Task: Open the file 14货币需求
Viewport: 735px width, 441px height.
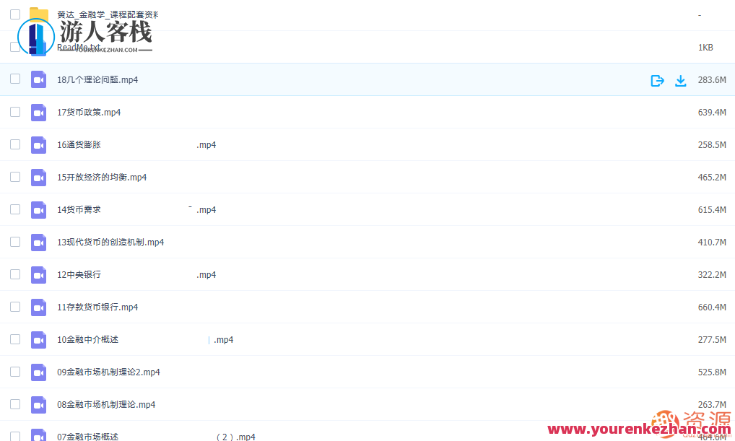Action: tap(79, 210)
